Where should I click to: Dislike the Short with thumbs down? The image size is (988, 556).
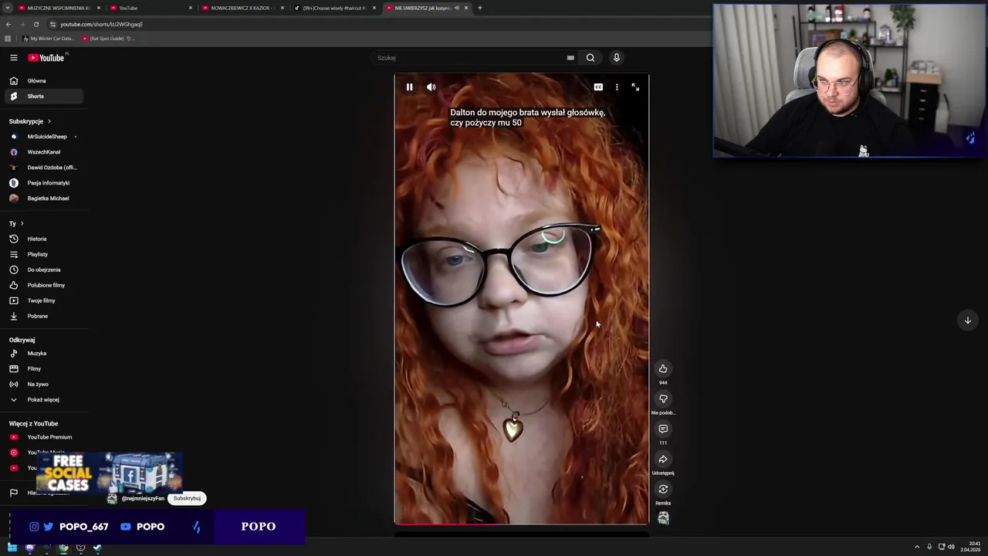click(663, 398)
